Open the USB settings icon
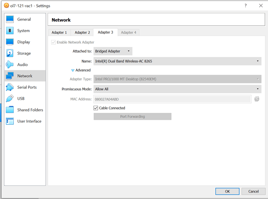The image size is (268, 199). [x=10, y=99]
